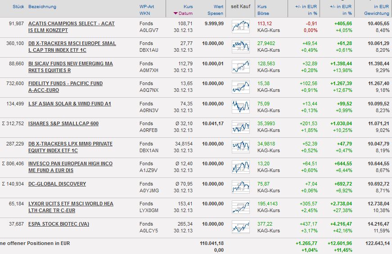Screen dimensions: 392x254
Task: Open the iShares S&P SmallCap 600 mini chart
Action: (241, 127)
